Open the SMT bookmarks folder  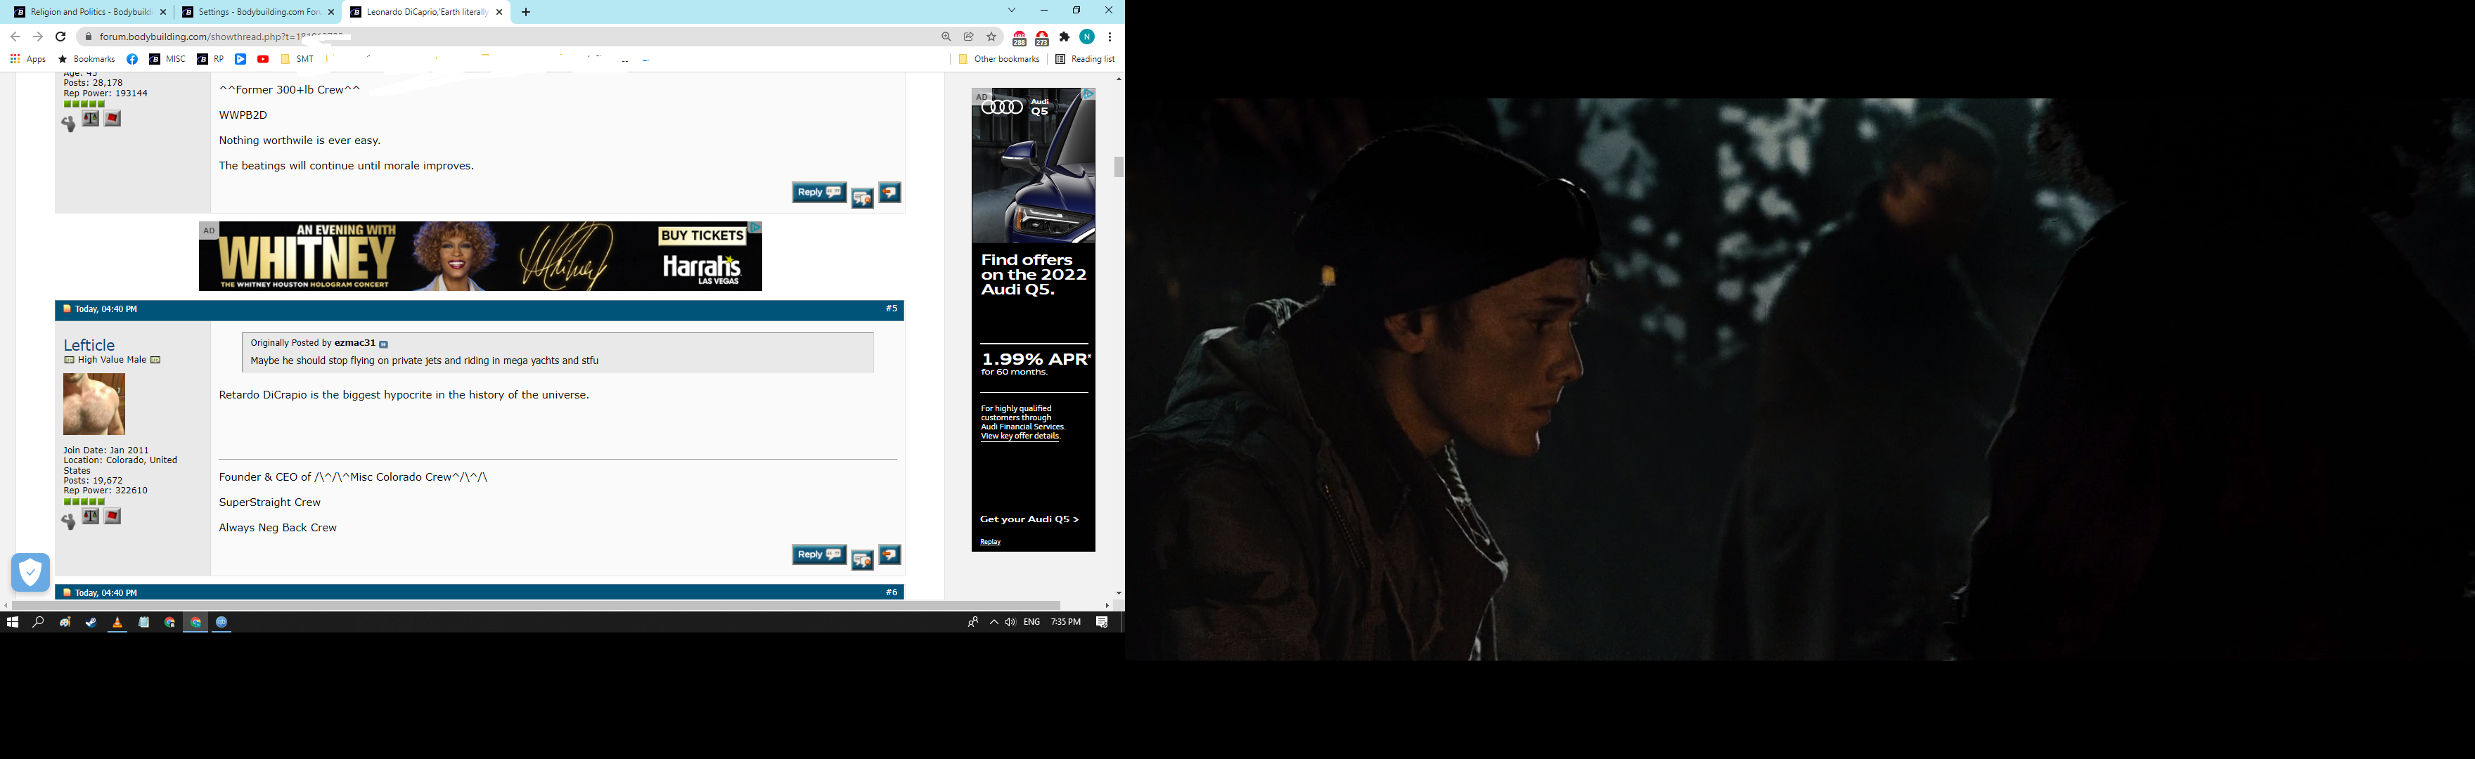click(x=297, y=60)
